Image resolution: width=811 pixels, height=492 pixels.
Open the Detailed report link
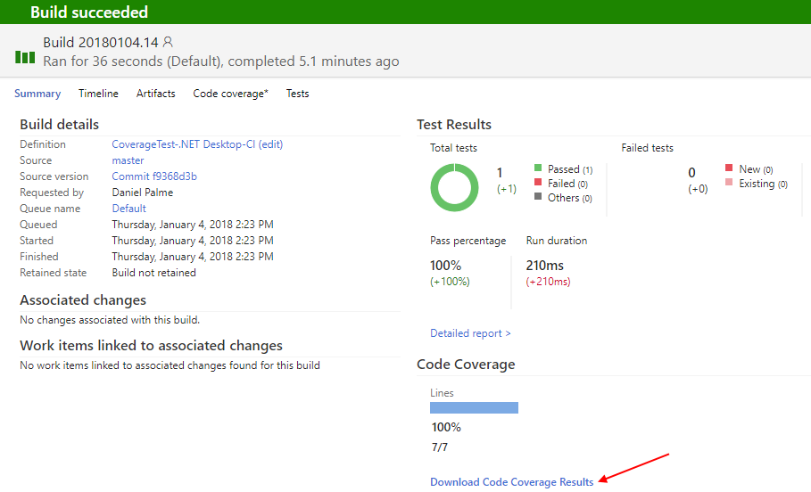pyautogui.click(x=470, y=333)
